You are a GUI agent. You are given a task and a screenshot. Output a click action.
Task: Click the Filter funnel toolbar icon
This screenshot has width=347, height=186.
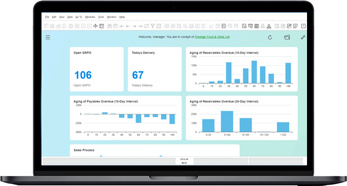[x=152, y=26]
